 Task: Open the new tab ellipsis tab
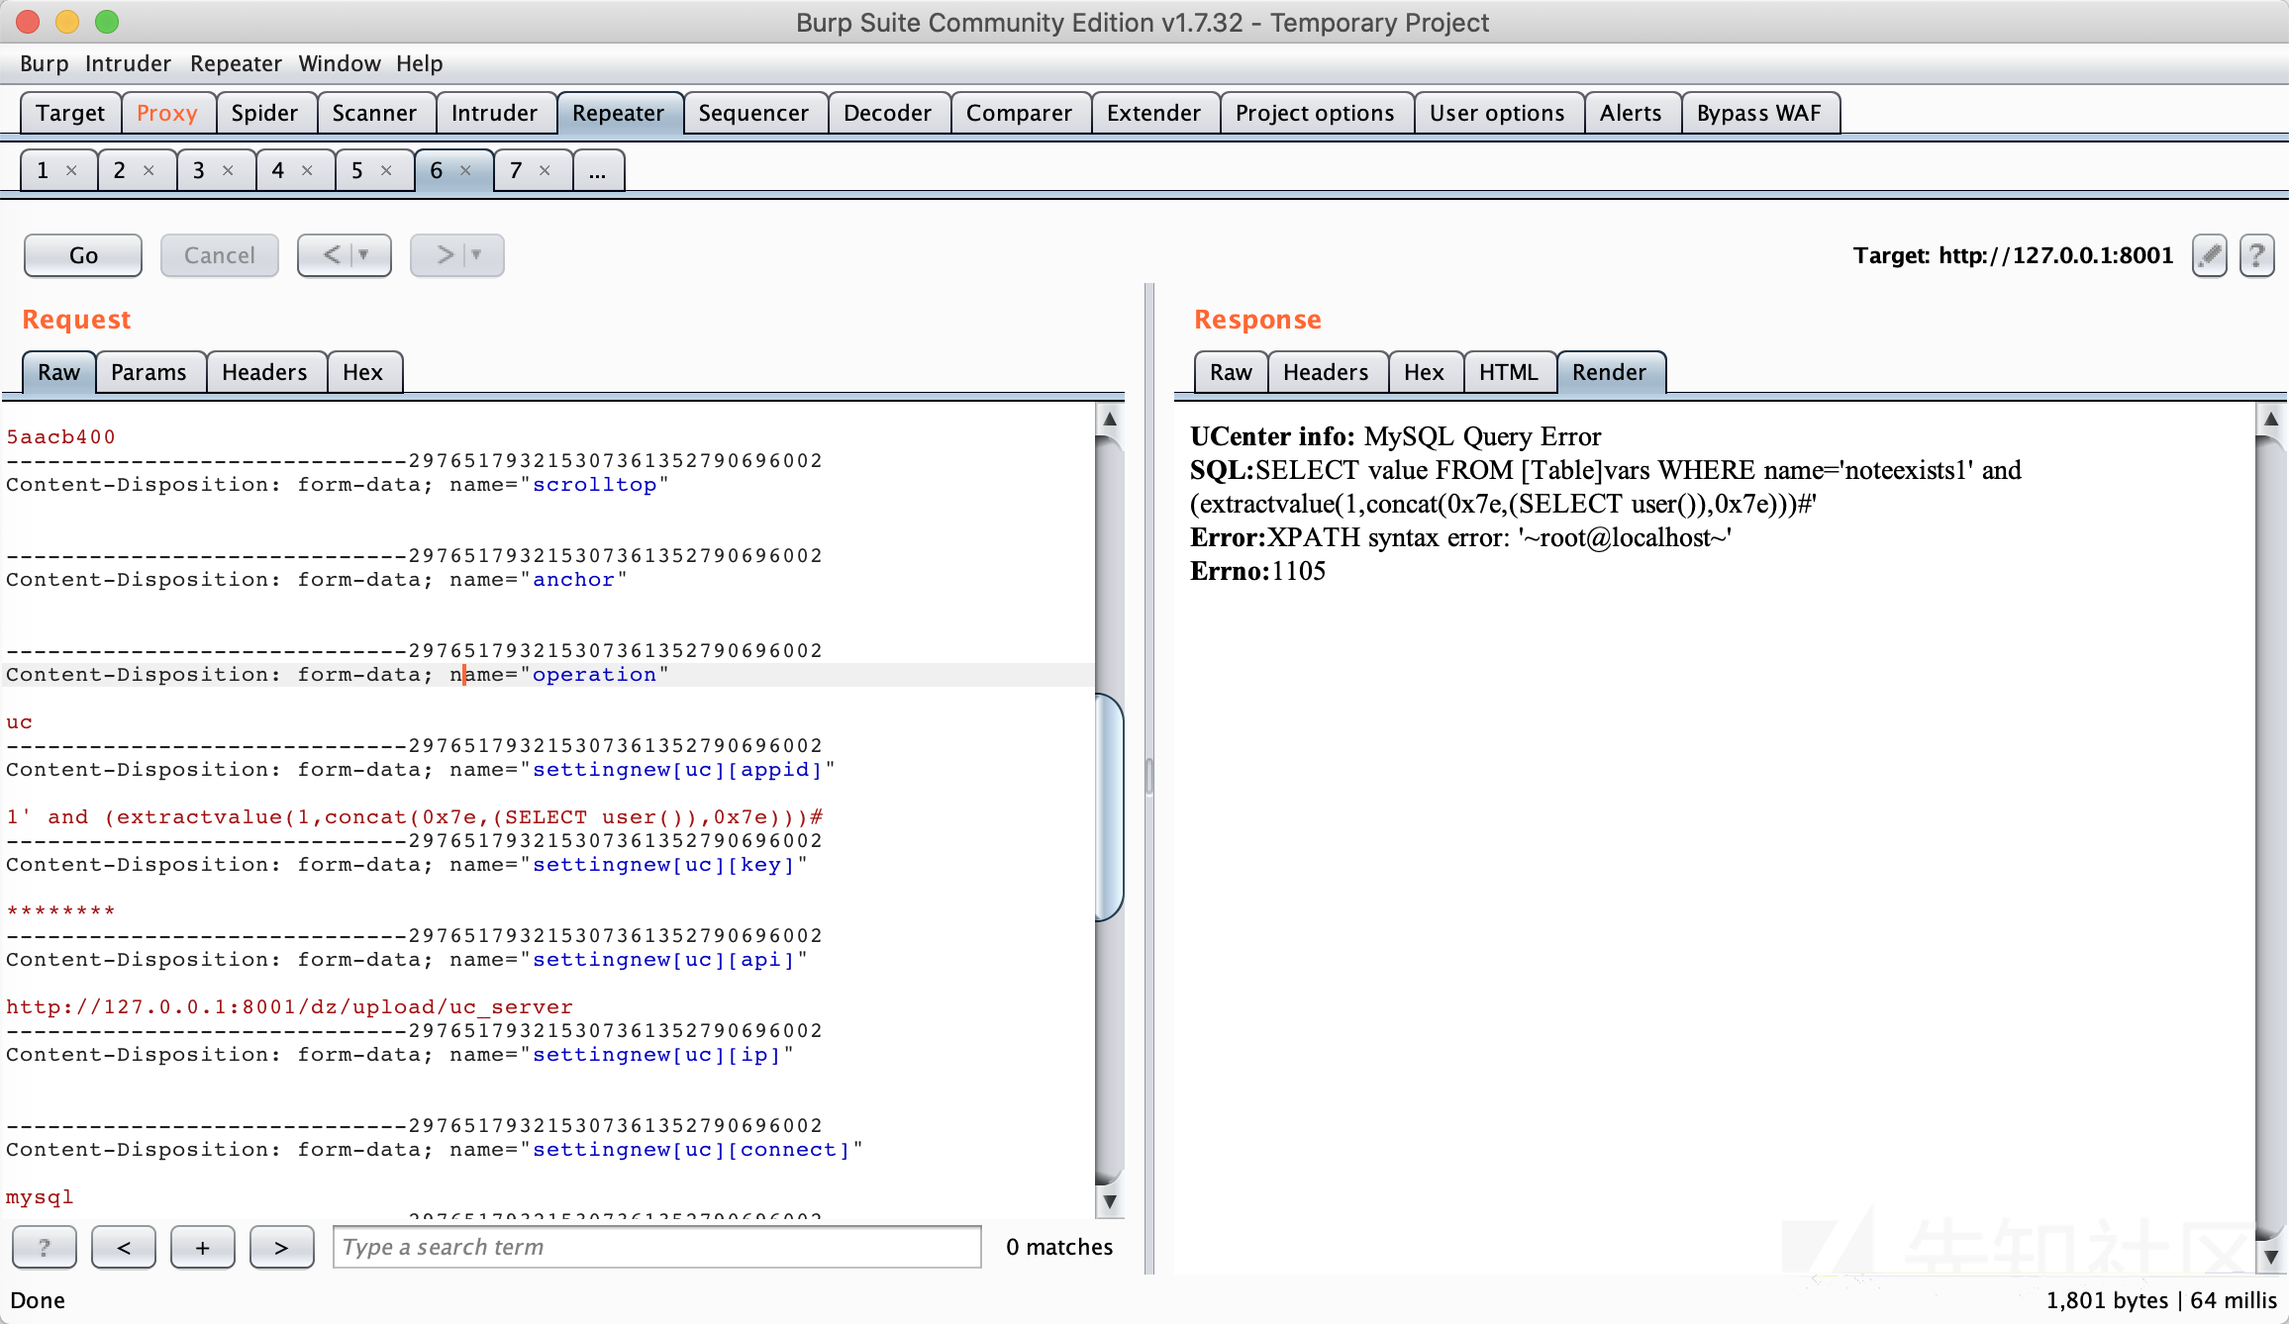tap(597, 170)
